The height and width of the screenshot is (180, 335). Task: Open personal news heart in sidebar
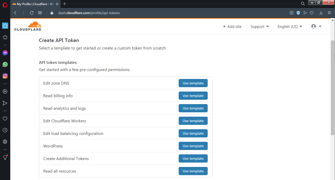[x=5, y=118]
